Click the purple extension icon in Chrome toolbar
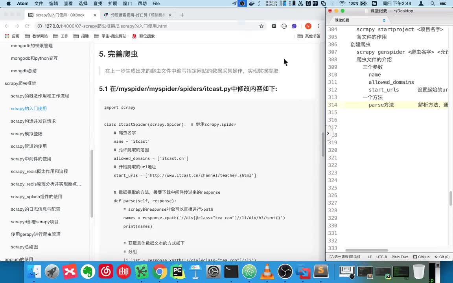This screenshot has height=283, width=453. [294, 26]
